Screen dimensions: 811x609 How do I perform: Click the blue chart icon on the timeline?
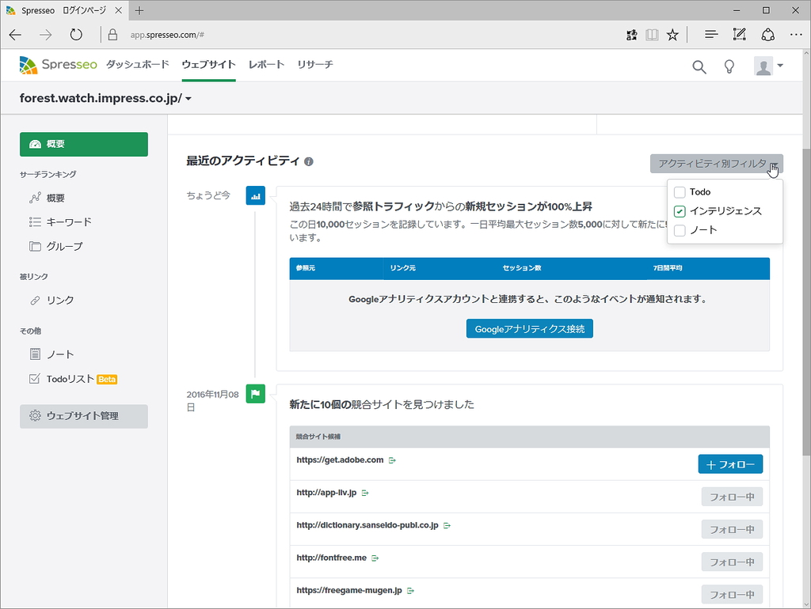pyautogui.click(x=254, y=195)
